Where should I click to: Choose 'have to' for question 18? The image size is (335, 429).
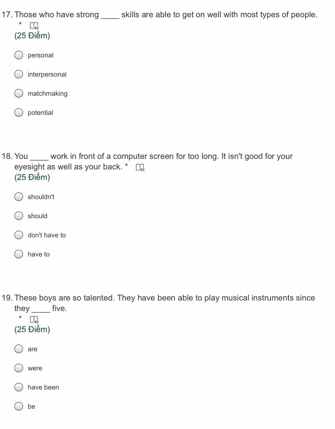(19, 254)
